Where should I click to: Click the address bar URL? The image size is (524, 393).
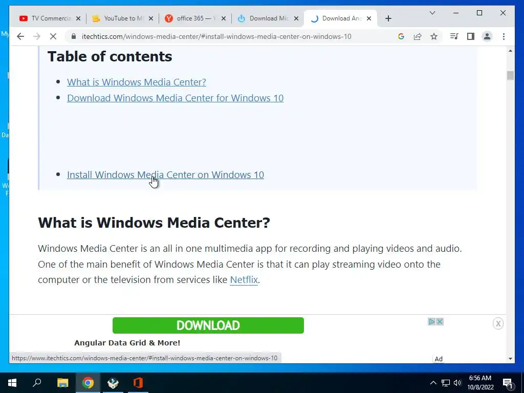[216, 36]
